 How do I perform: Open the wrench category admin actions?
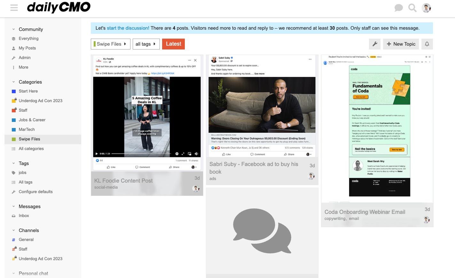pyautogui.click(x=375, y=44)
